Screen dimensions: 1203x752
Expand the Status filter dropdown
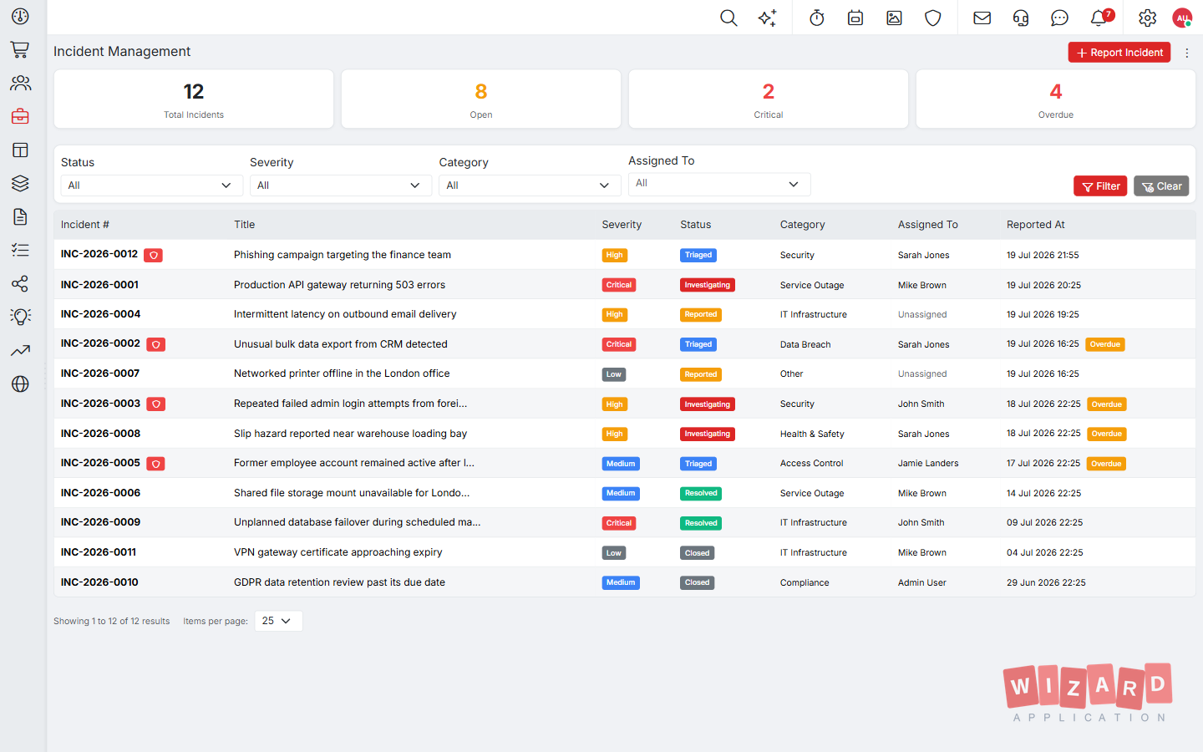[x=151, y=185]
